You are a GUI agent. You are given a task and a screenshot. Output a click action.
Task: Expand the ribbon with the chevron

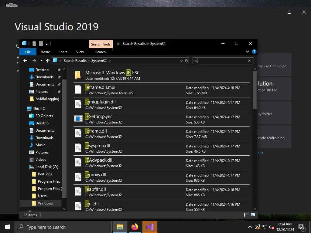pos(247,52)
